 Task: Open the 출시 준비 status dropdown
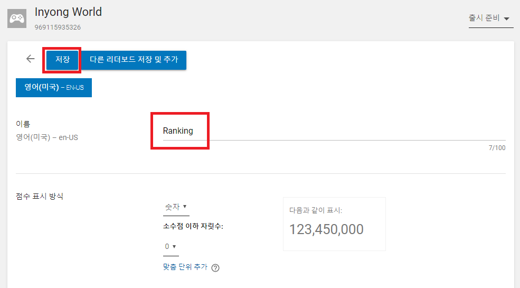tap(490, 18)
